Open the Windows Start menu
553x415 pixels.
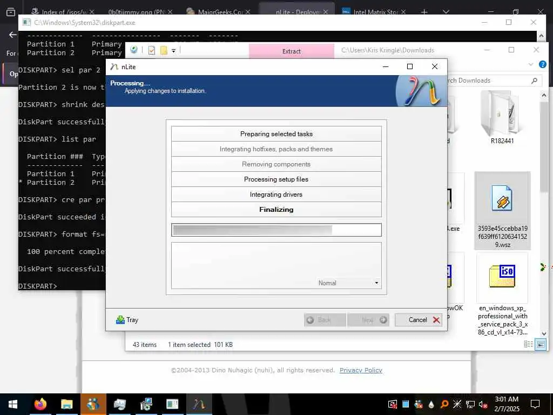click(x=13, y=404)
